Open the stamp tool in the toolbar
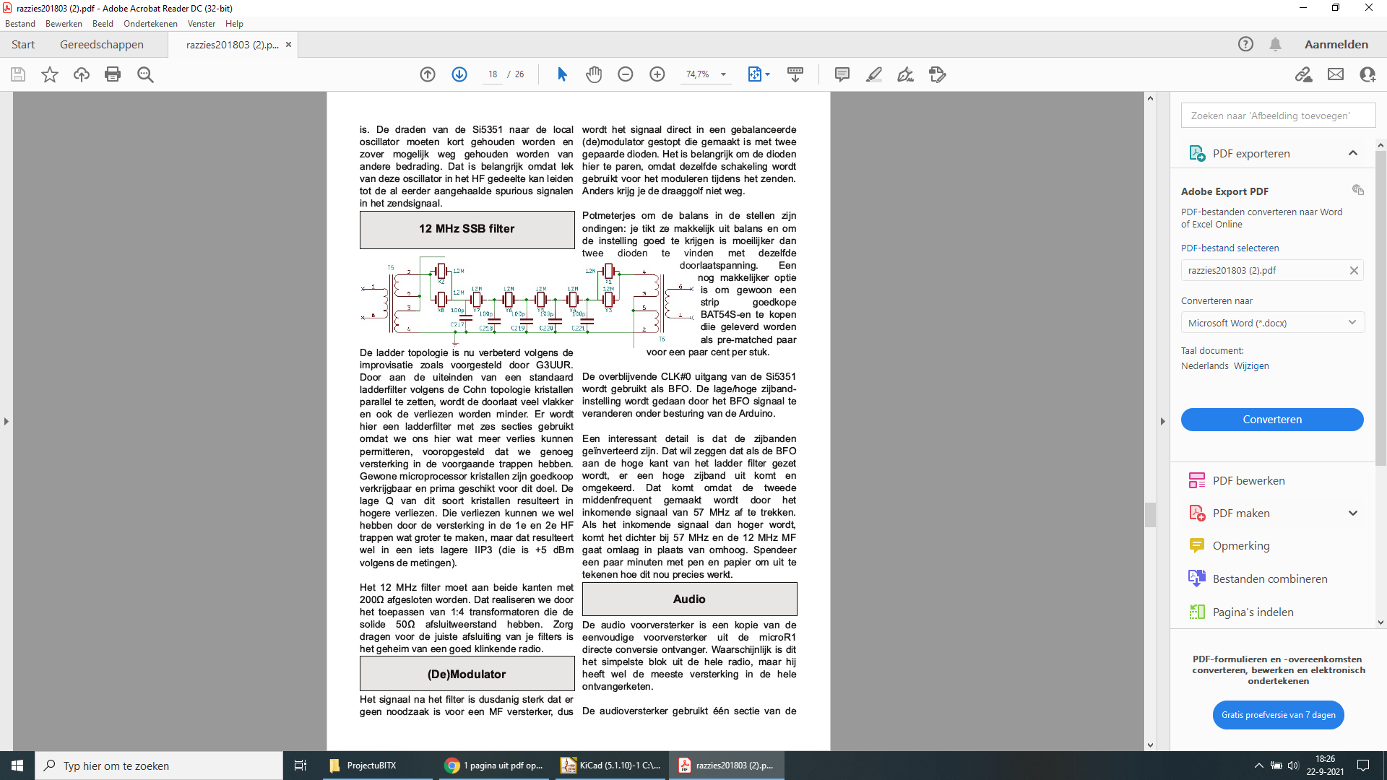The image size is (1387, 780). (938, 74)
